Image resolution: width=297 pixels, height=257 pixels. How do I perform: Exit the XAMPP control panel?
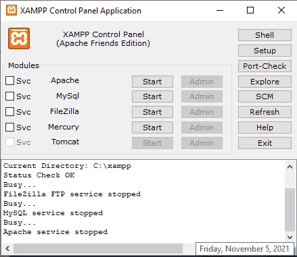point(265,143)
